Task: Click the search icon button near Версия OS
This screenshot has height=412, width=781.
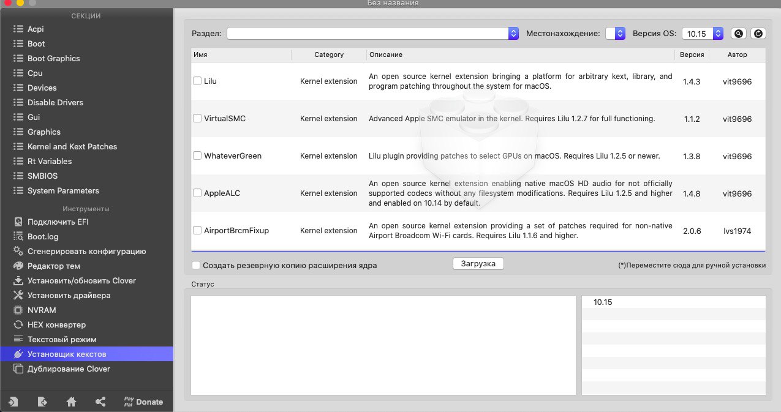Action: (739, 34)
